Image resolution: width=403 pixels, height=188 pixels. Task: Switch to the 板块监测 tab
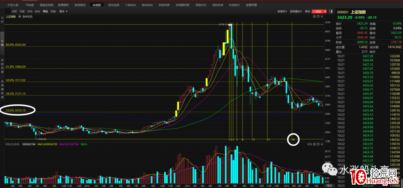tap(114, 5)
